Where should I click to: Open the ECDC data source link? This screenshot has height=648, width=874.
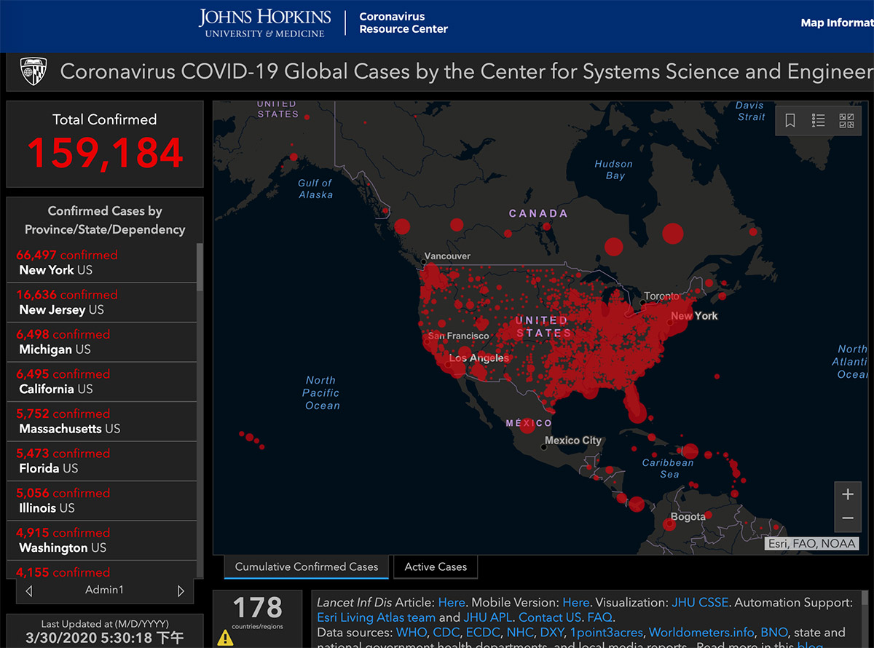click(483, 632)
